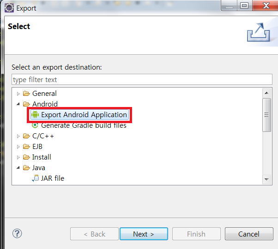This screenshot has width=278, height=249.
Task: Select the EJB category label
Action: point(37,147)
